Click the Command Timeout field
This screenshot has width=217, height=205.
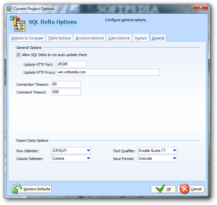click(66, 92)
